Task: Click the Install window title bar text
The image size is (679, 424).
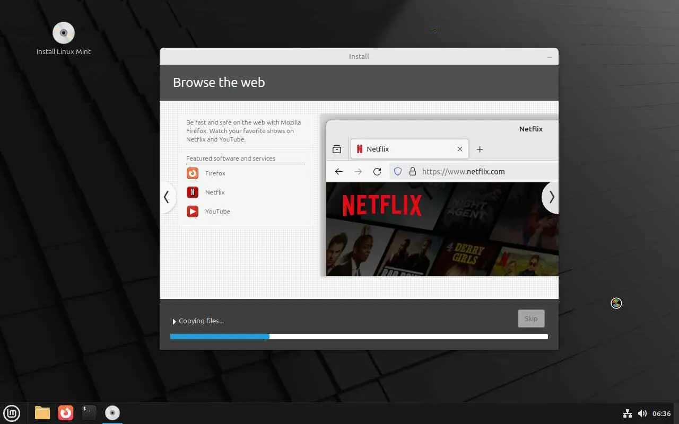Action: [359, 57]
